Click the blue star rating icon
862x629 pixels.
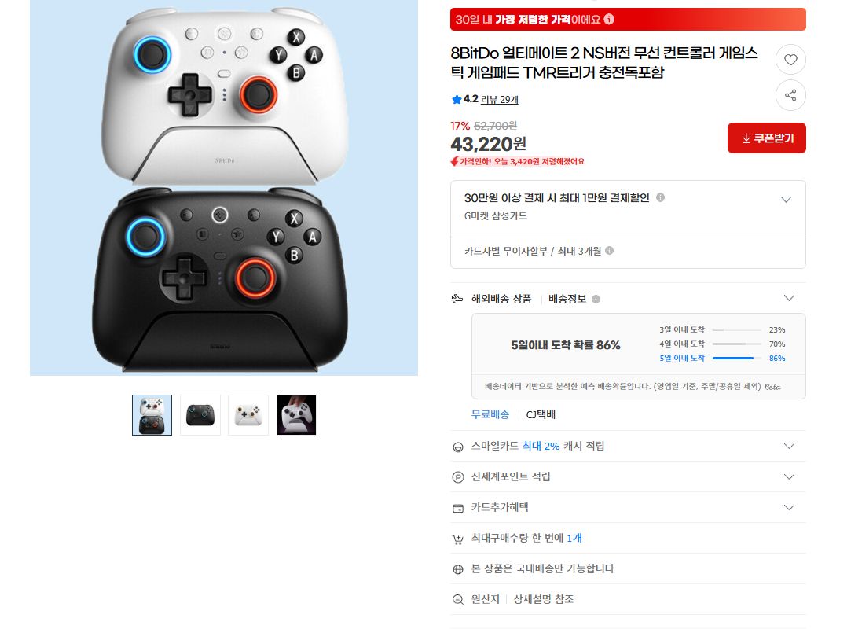click(457, 100)
